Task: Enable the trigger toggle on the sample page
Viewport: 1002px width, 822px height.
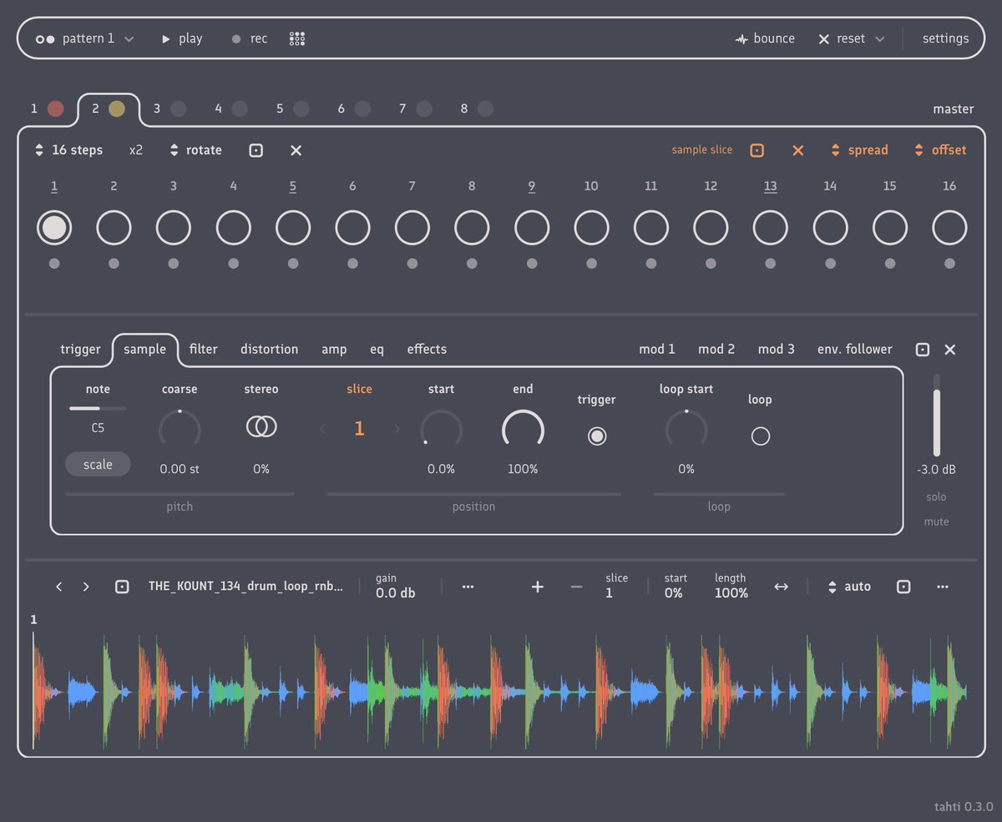Action: [x=596, y=435]
